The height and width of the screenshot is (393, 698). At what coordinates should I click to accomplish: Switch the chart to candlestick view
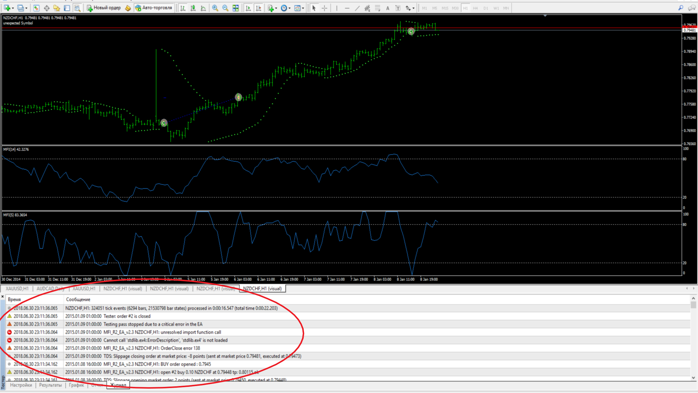coord(193,8)
